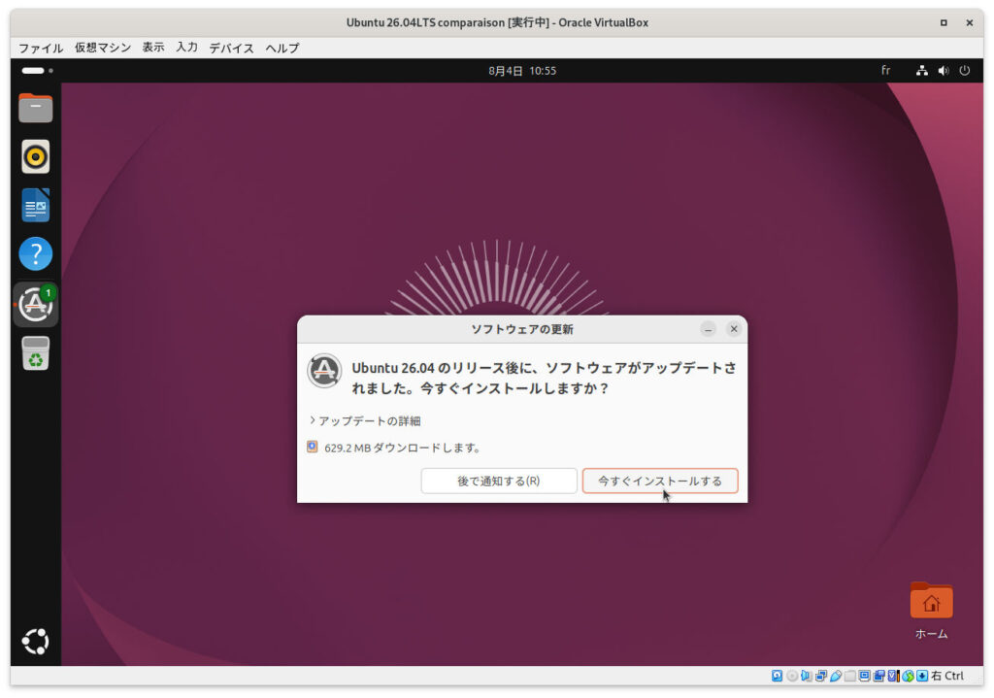Click the download package icon beside 629.2 MB
Screen dimensions: 994x698
tap(313, 447)
